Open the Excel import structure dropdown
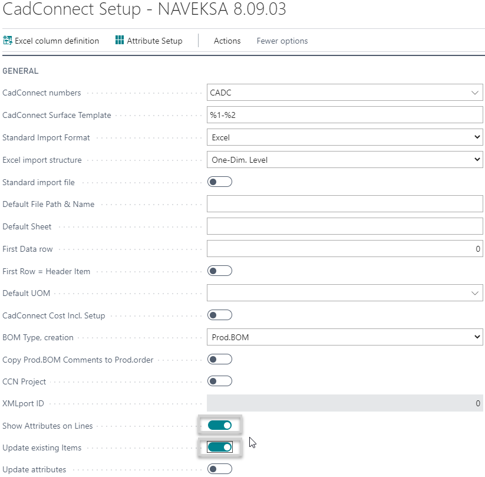The width and height of the screenshot is (485, 477). [477, 160]
